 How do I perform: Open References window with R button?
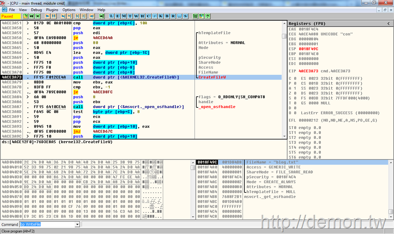[x=173, y=16]
